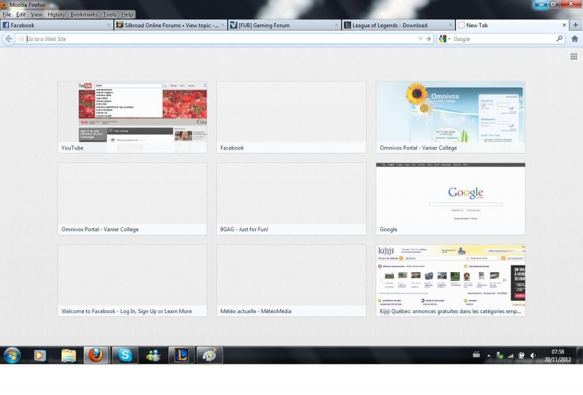Open the blank Facebook tile
This screenshot has width=583, height=395.
tap(291, 117)
